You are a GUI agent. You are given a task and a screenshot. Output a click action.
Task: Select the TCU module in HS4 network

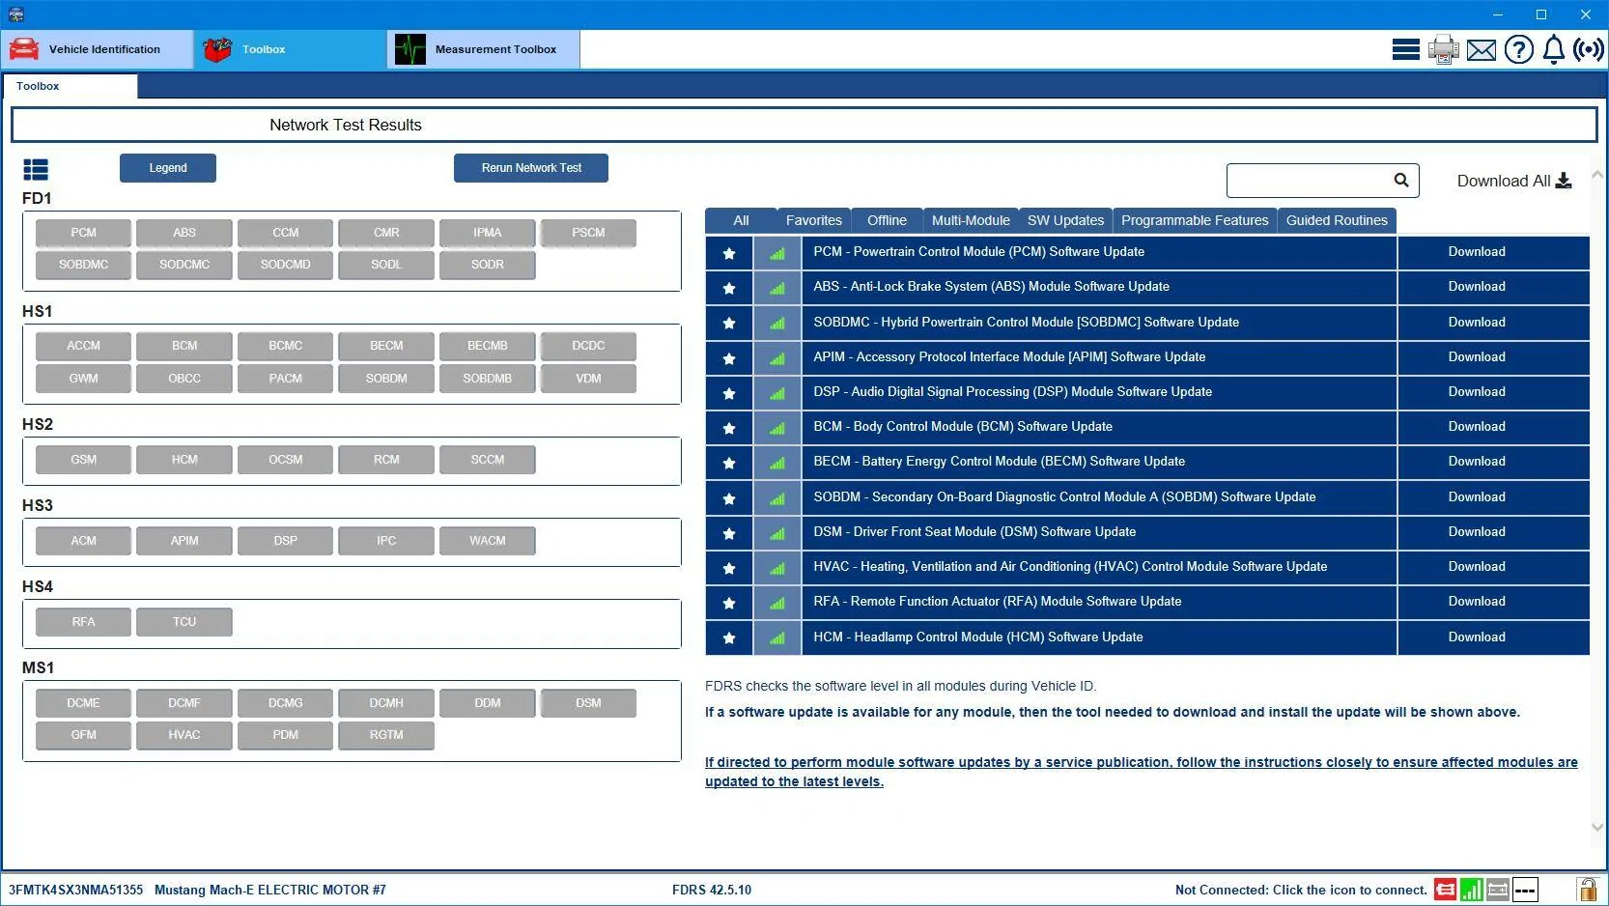click(184, 622)
